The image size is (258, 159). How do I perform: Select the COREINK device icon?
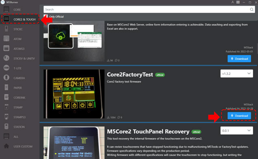(x=7, y=97)
